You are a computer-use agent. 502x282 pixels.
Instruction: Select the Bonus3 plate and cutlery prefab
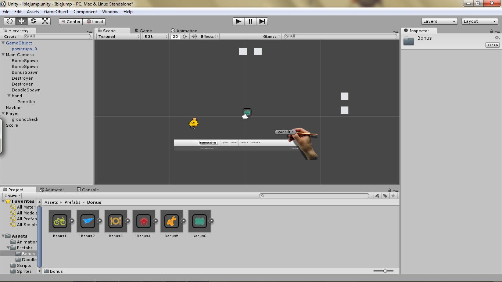click(116, 221)
